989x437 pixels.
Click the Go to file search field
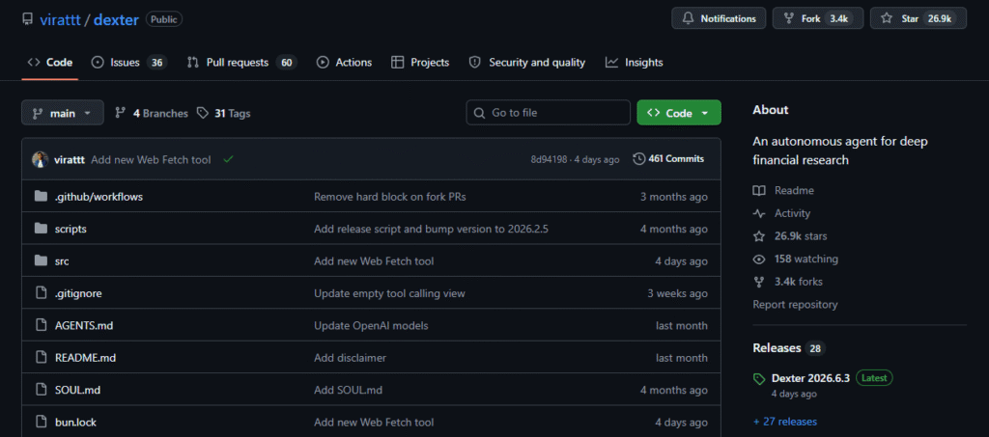pyautogui.click(x=549, y=113)
